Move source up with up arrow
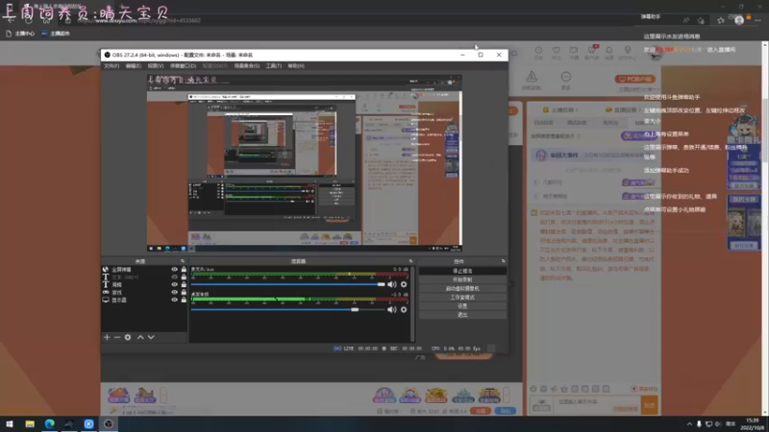Image resolution: width=769 pixels, height=432 pixels. tap(140, 337)
